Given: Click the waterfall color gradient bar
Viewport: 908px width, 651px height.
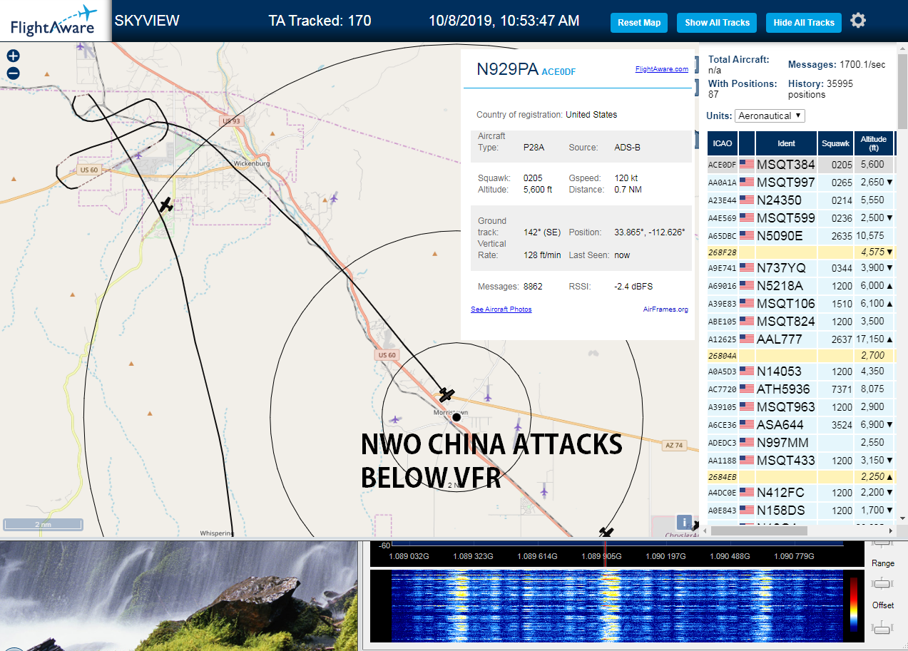Looking at the screenshot, I should [x=853, y=603].
